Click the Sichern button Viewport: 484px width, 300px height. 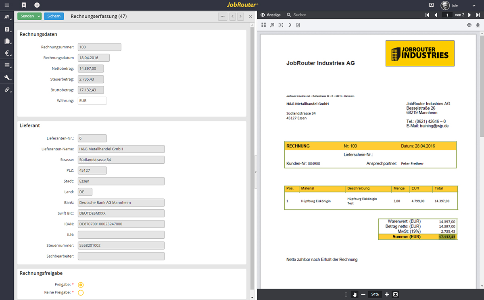click(x=54, y=16)
